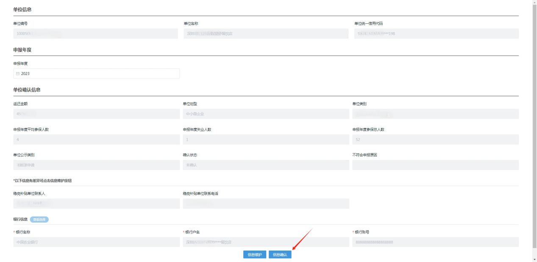Click the empty 不符合申报原因 field
Screen dimensions: 537x262
(x=435, y=165)
